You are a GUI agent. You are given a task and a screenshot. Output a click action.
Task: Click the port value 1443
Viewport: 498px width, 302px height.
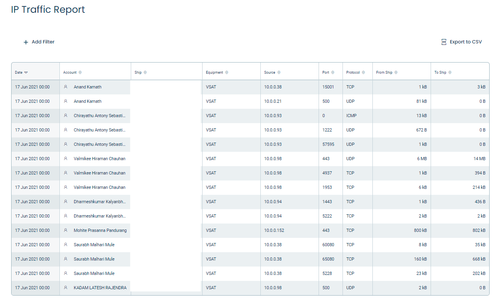coord(327,202)
